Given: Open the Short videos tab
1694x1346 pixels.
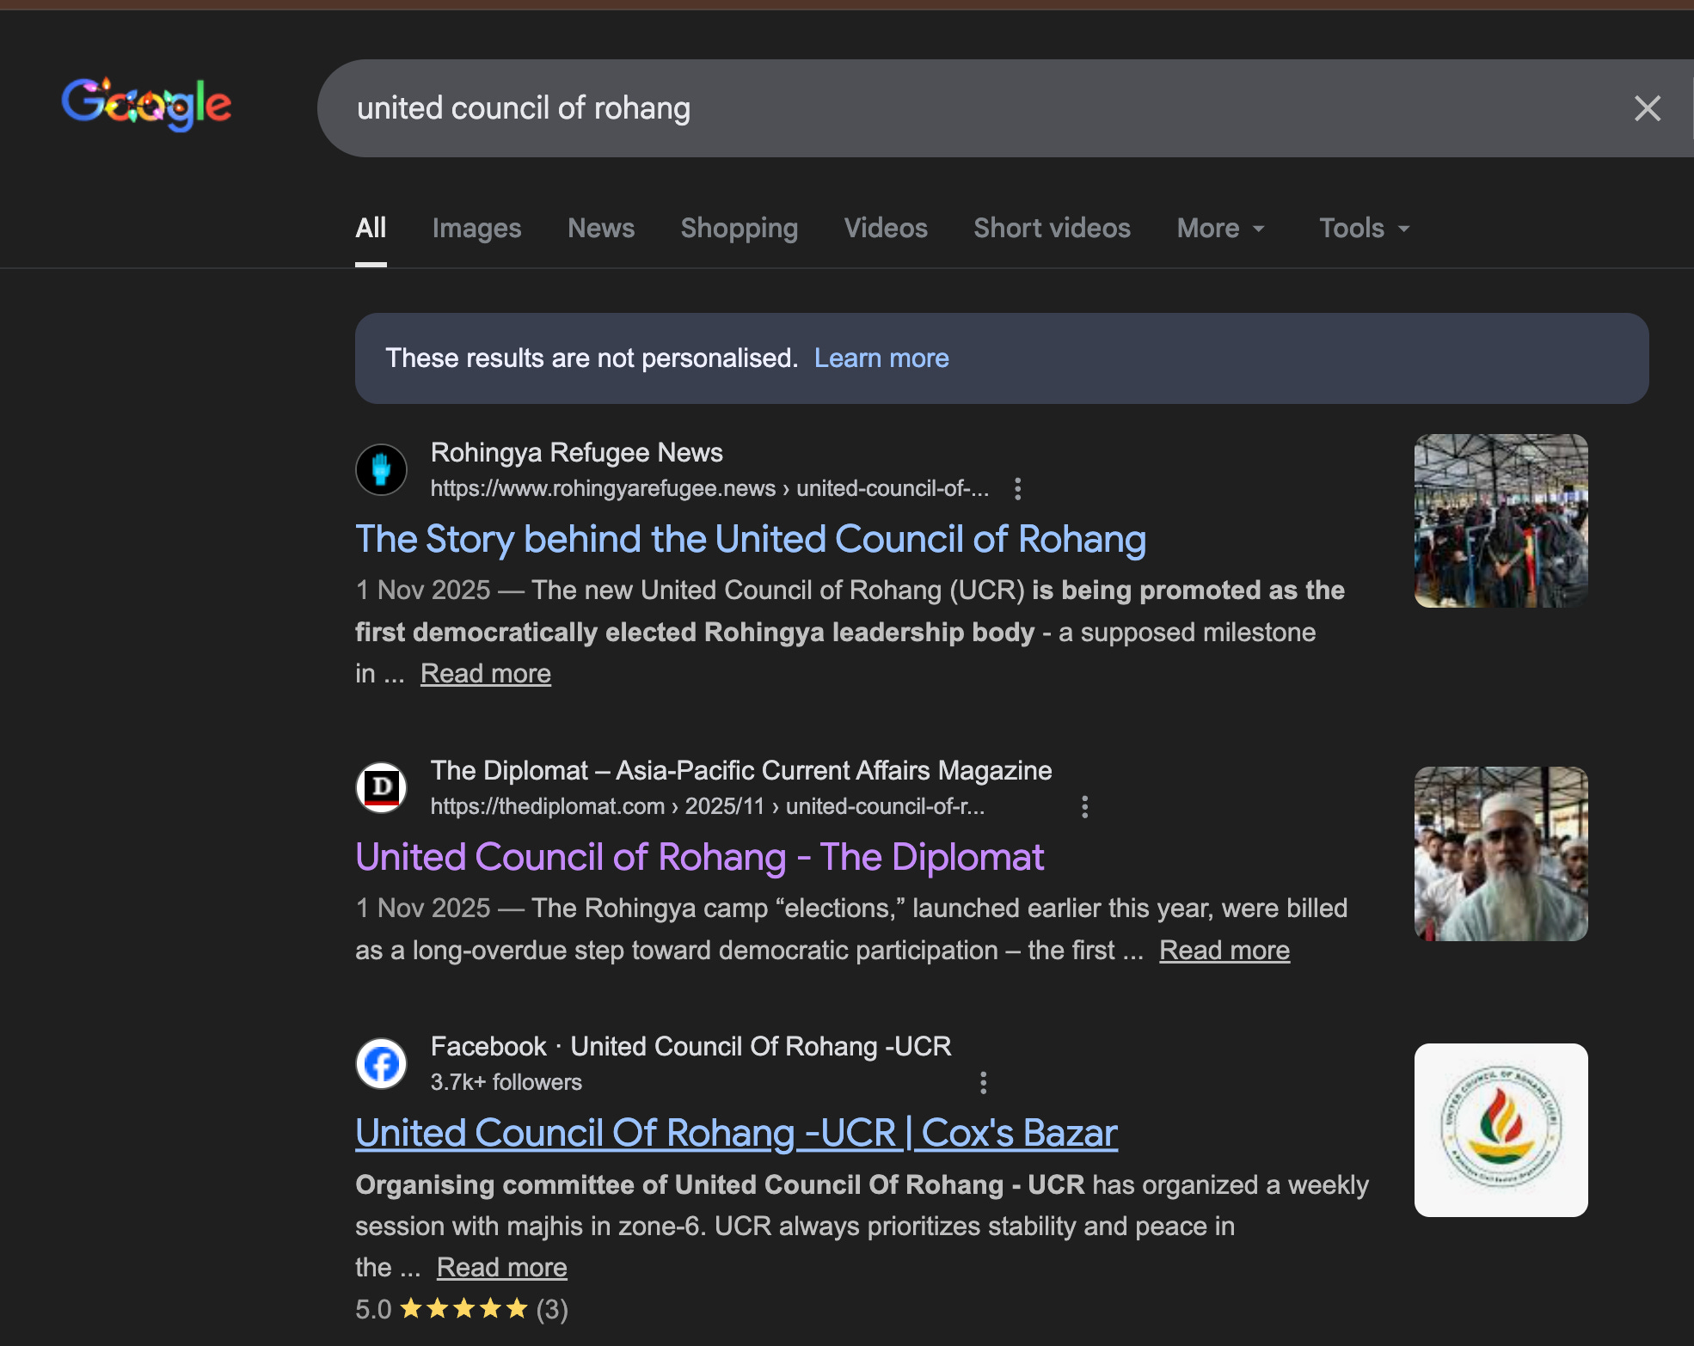Looking at the screenshot, I should coord(1051,229).
